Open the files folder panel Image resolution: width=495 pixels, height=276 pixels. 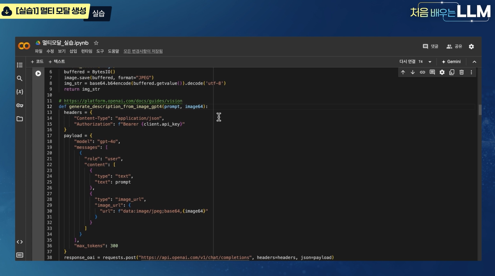[19, 119]
